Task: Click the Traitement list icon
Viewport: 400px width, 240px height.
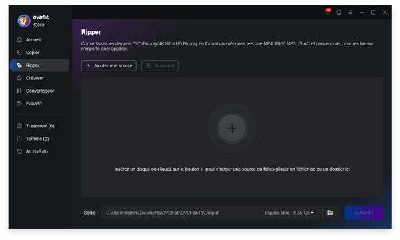Action: [19, 126]
